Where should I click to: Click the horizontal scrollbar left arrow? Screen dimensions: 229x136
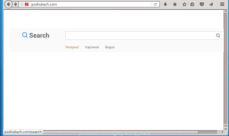click(x=219, y=132)
